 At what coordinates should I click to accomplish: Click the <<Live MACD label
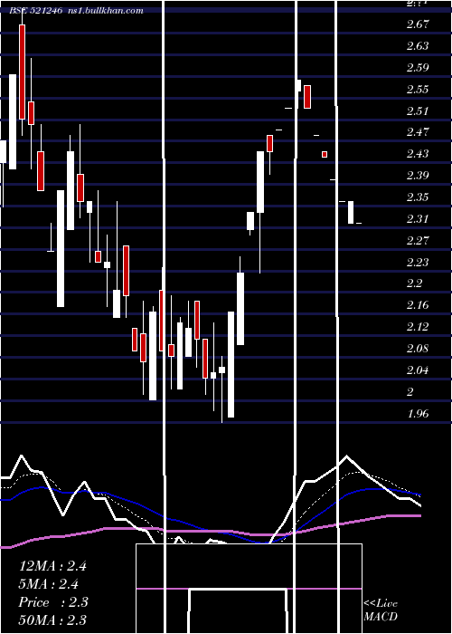tap(381, 610)
